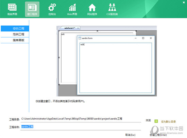Select the 窗口程序 project type icon
This screenshot has height=138, width=187.
[32, 9]
